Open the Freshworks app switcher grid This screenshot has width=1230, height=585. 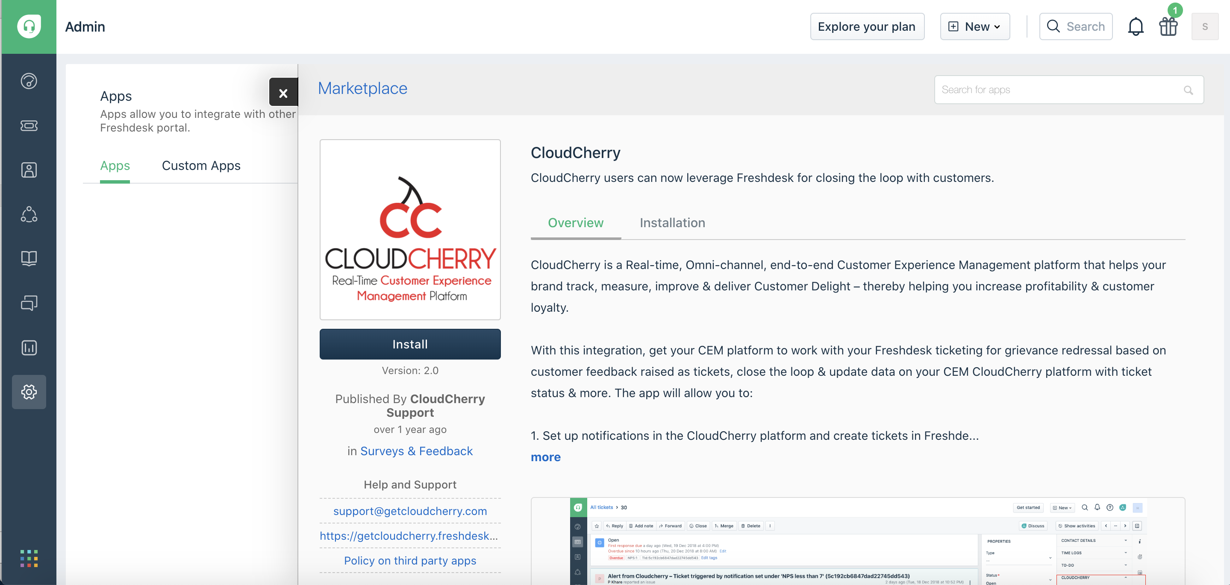pyautogui.click(x=29, y=558)
